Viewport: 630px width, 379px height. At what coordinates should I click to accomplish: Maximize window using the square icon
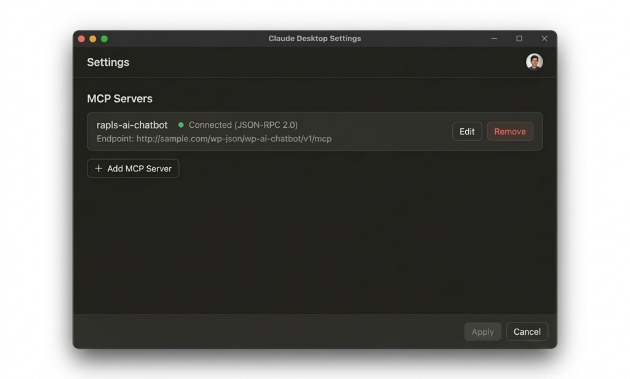point(519,39)
